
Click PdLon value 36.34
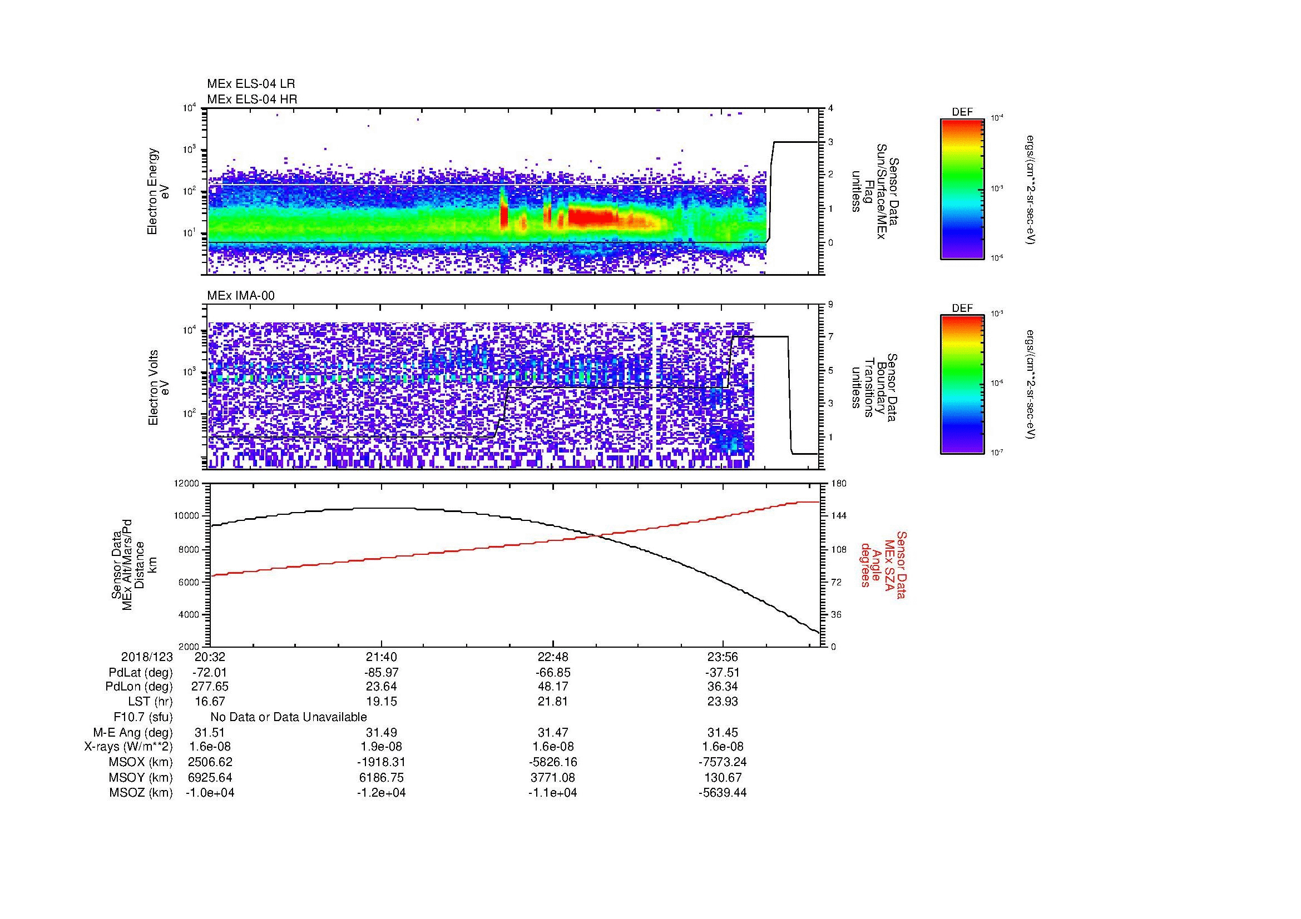click(x=723, y=687)
